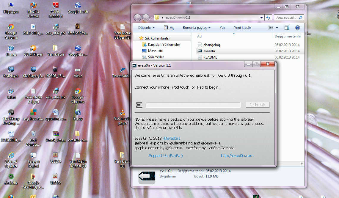Screen dimensions: 339x198
Task: Open the @evad3rs link
Action: 172,138
